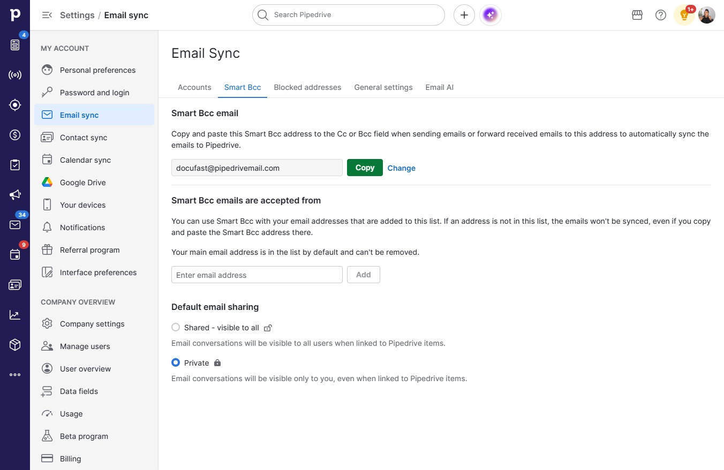Open Notifications settings
The image size is (724, 470).
94,228
